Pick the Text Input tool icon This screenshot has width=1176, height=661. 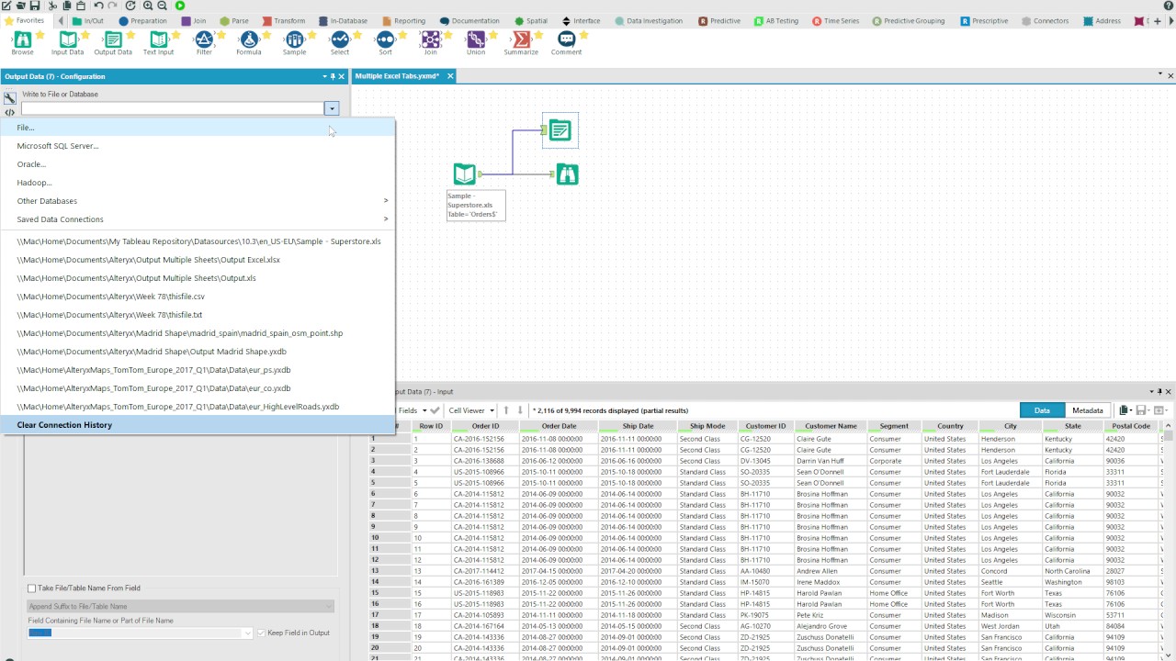[158, 39]
